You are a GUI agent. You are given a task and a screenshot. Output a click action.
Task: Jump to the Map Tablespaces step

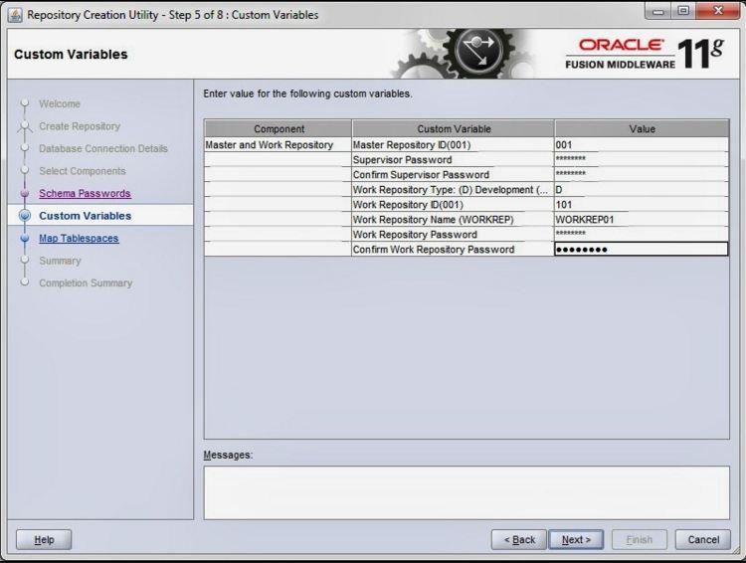coord(79,238)
